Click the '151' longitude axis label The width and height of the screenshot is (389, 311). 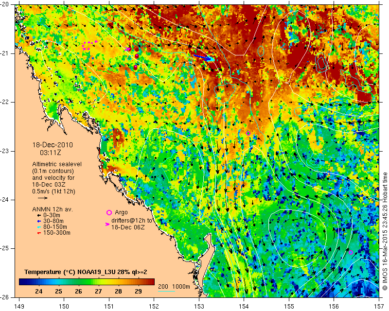pos(109,307)
